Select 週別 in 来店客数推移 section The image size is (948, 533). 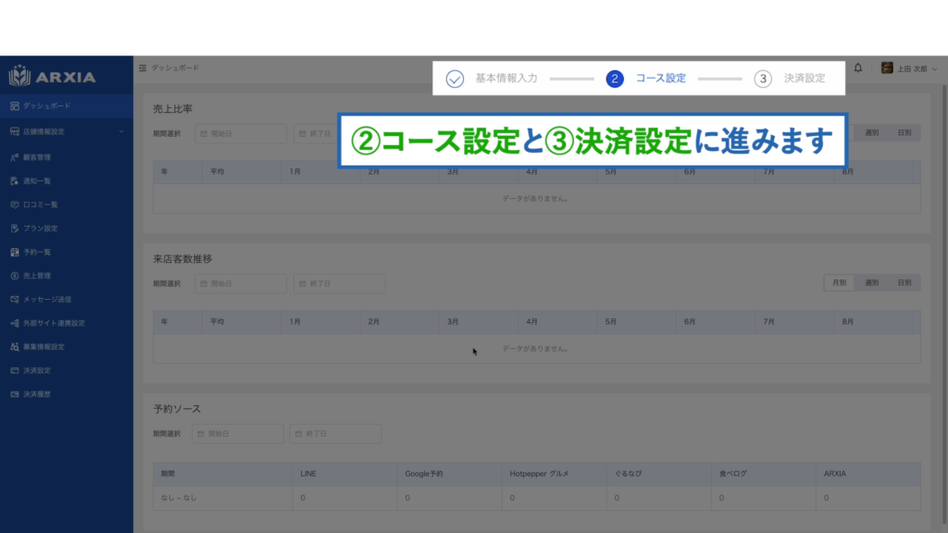pos(872,283)
